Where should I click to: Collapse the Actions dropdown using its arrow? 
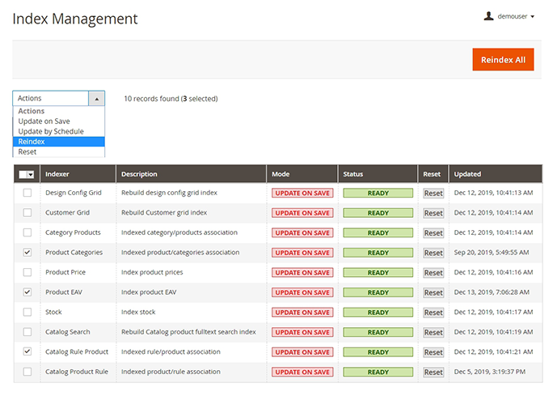97,99
